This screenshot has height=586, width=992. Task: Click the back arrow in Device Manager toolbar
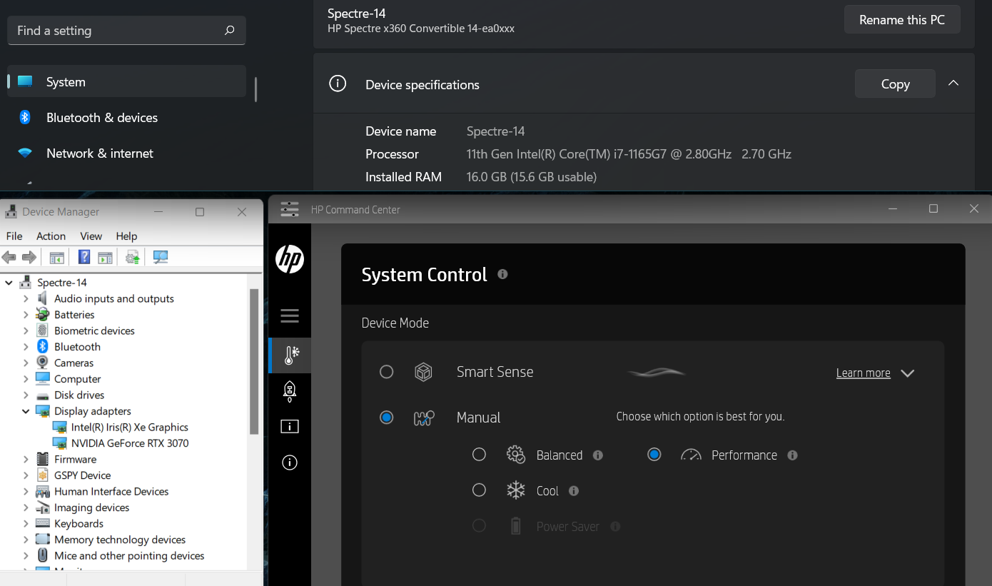pyautogui.click(x=9, y=257)
